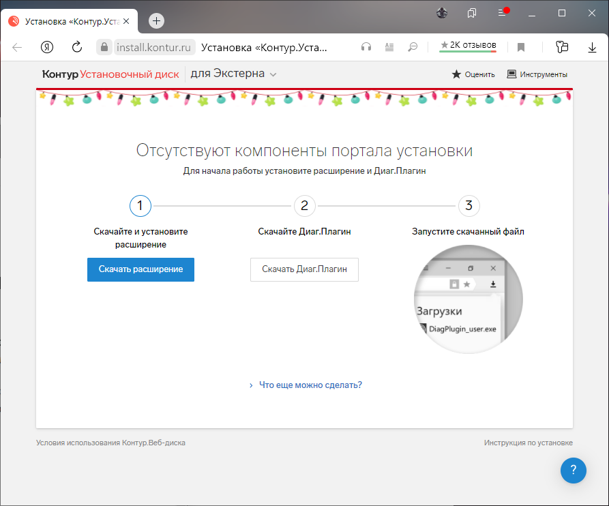
Task: Open a new tab with the plus button
Action: pyautogui.click(x=157, y=21)
